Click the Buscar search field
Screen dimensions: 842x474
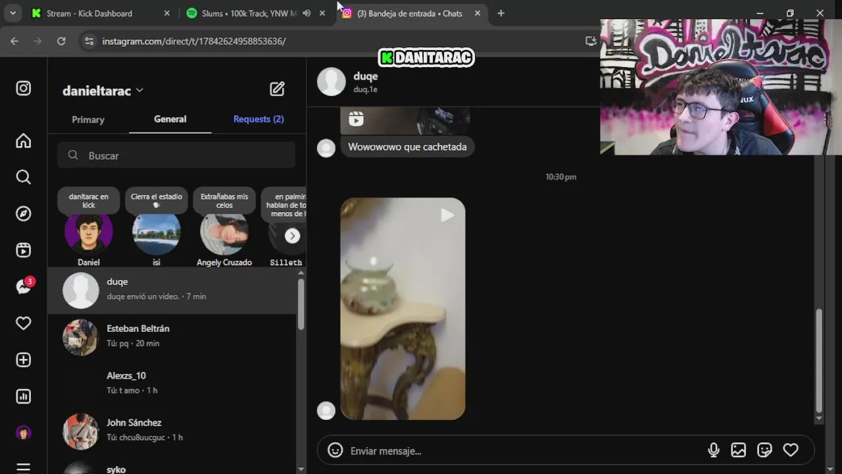click(x=176, y=155)
